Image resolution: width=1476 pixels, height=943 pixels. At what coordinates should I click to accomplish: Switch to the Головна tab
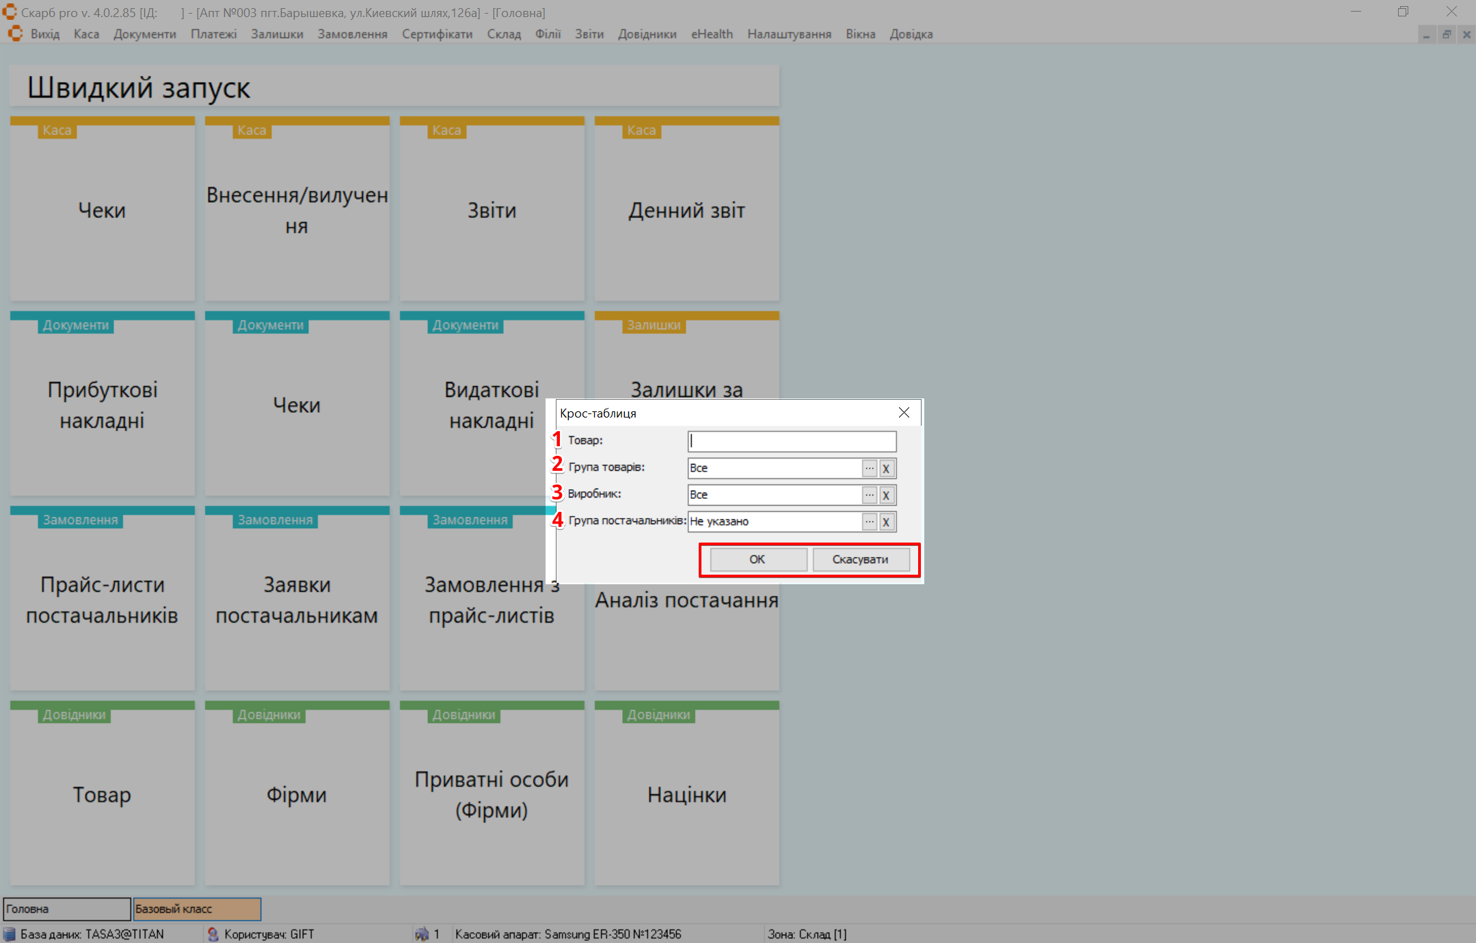point(66,909)
